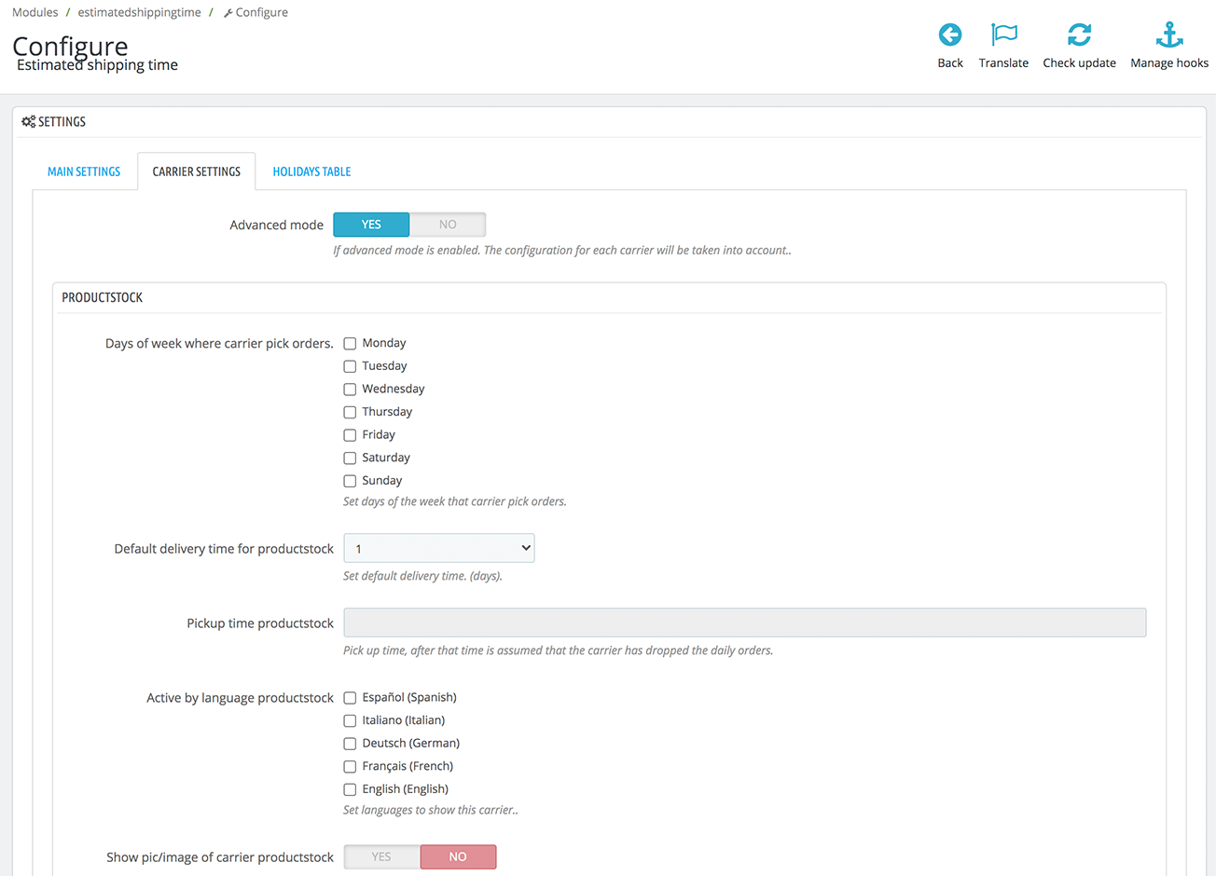Tick the Sunday checkbox
This screenshot has height=876, width=1216.
point(350,481)
